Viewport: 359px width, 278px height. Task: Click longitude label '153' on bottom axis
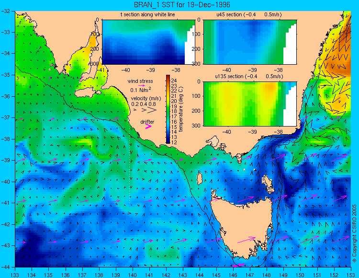(351, 275)
